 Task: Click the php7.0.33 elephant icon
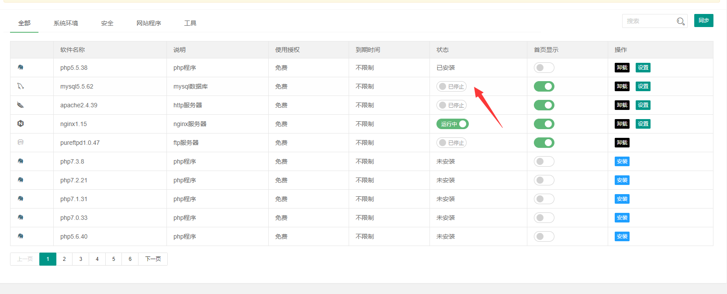click(x=21, y=217)
